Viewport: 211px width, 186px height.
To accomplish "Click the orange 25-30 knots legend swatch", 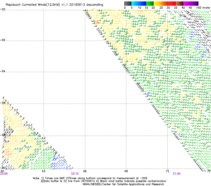I will point(165,3).
